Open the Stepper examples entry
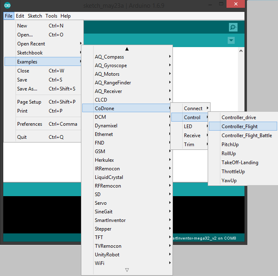The height and width of the screenshot is (276, 278). [x=127, y=229]
